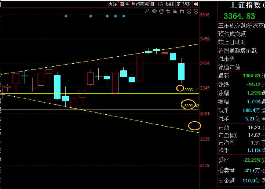The image size is (265, 189).
Task: Activate the hand pan tool
Action: pos(161,11)
